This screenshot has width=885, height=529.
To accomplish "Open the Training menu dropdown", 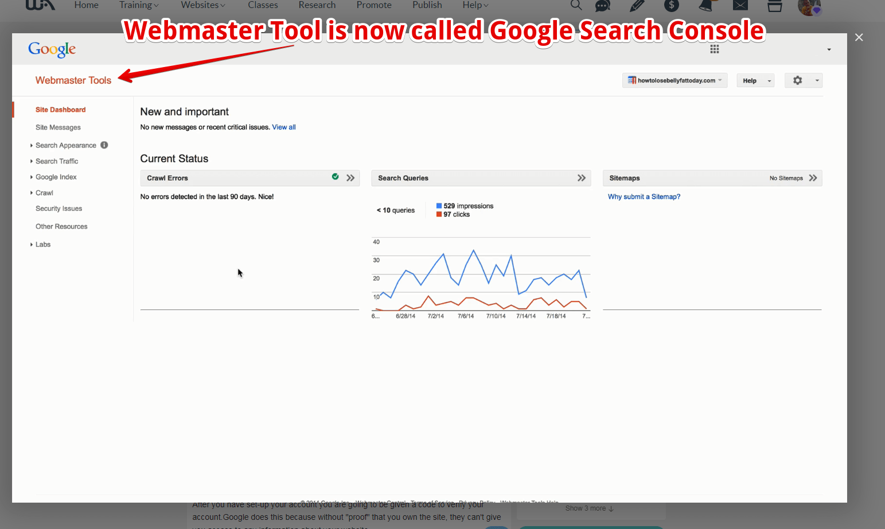I will click(139, 5).
